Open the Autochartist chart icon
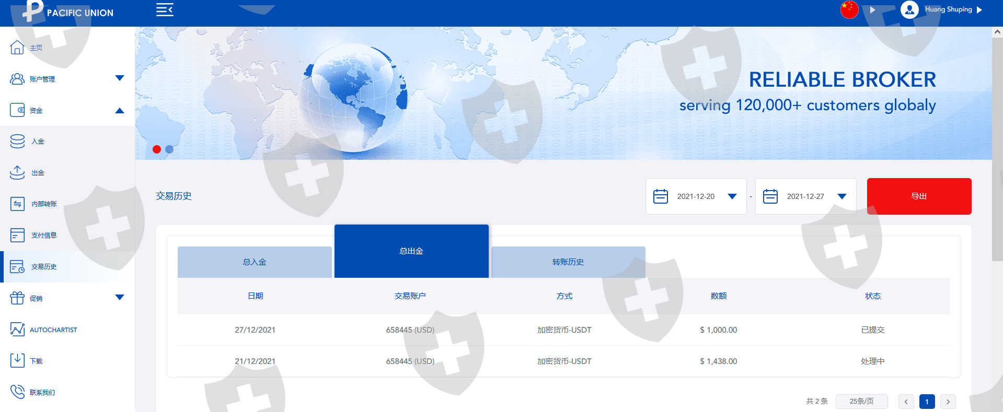The image size is (1003, 412). (17, 329)
